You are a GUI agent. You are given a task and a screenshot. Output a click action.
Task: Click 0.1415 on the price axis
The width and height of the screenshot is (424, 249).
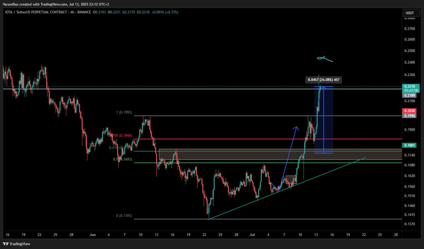[x=410, y=214]
